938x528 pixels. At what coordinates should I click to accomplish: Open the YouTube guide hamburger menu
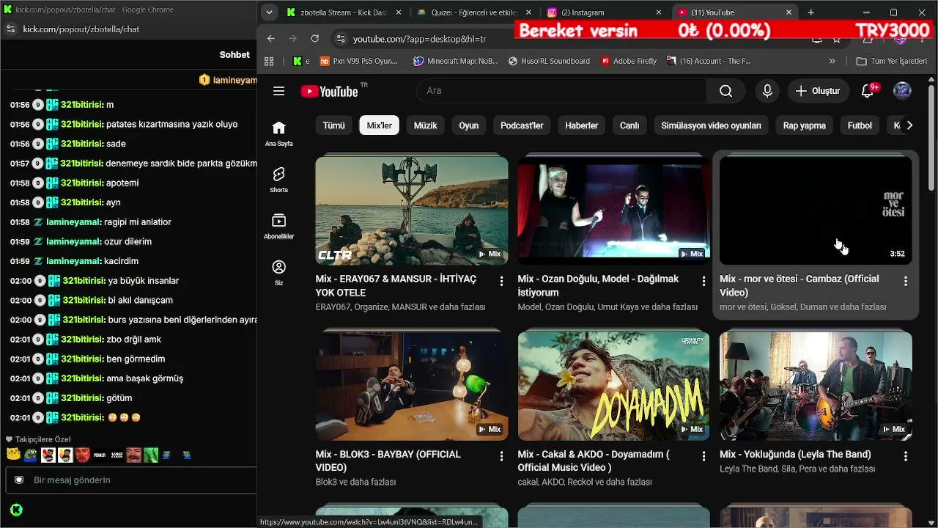point(278,91)
